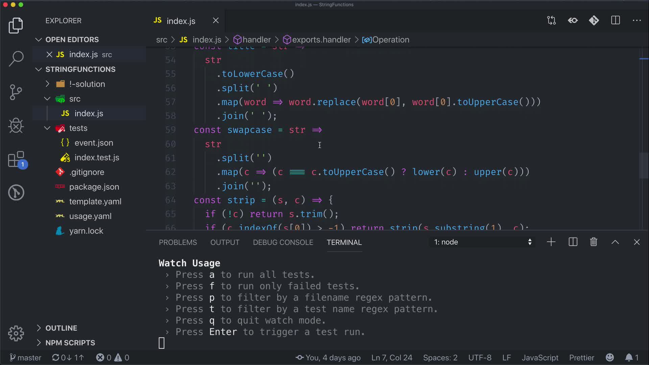
Task: Toggle the feedback smiley in the status bar
Action: coord(610,358)
